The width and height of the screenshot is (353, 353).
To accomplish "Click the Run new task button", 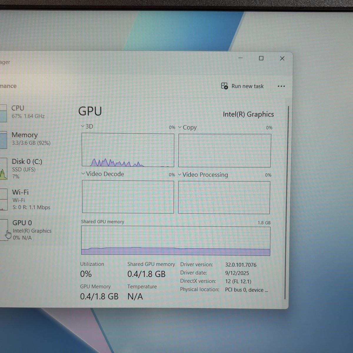I will click(242, 86).
